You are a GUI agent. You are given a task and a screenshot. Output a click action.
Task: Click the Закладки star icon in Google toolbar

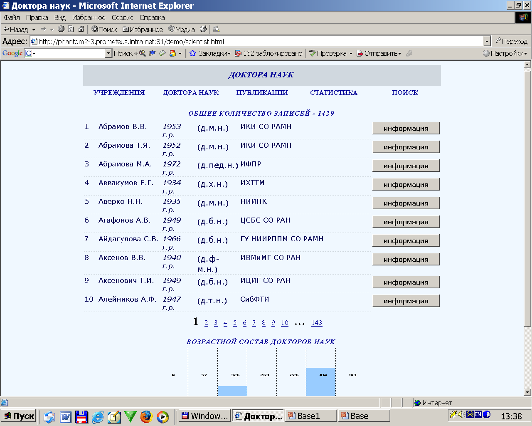192,53
